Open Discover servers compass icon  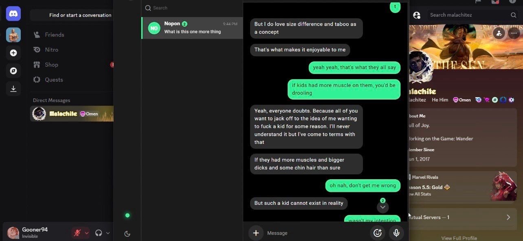click(x=13, y=71)
